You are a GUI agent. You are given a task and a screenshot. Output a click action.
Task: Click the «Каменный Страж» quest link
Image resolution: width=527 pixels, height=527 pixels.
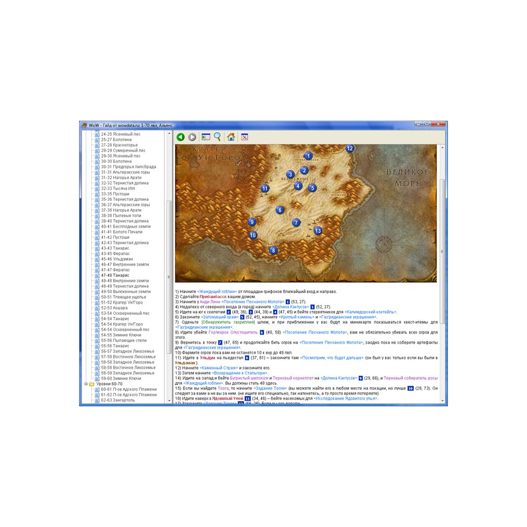(x=219, y=368)
